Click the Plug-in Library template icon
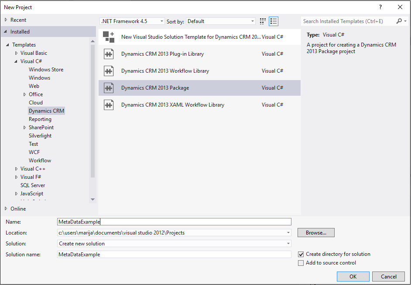The width and height of the screenshot is (411, 285). click(x=109, y=54)
